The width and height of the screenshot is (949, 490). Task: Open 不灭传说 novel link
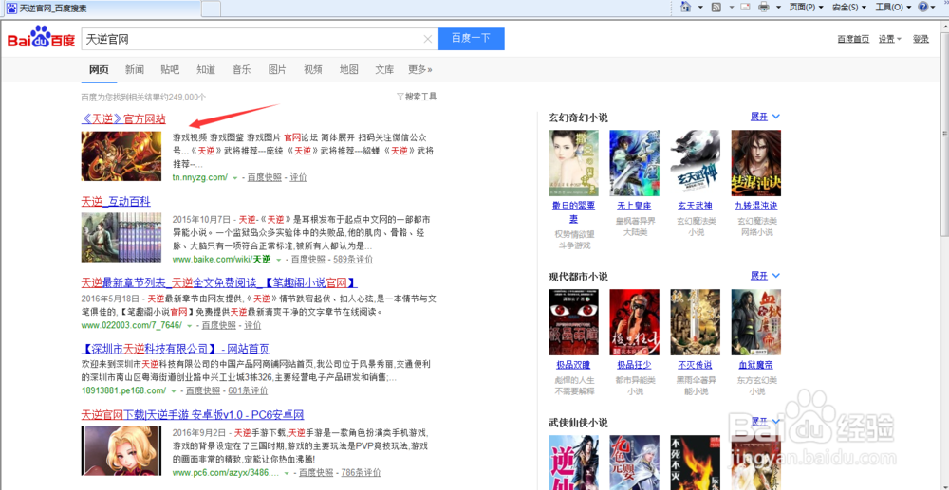tap(695, 366)
